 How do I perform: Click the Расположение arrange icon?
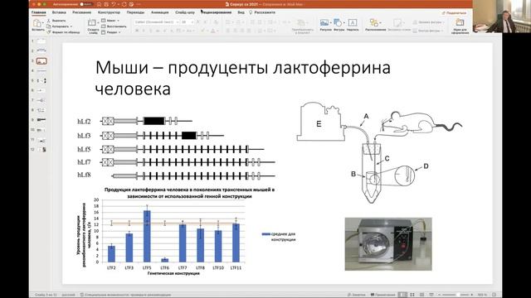click(374, 22)
